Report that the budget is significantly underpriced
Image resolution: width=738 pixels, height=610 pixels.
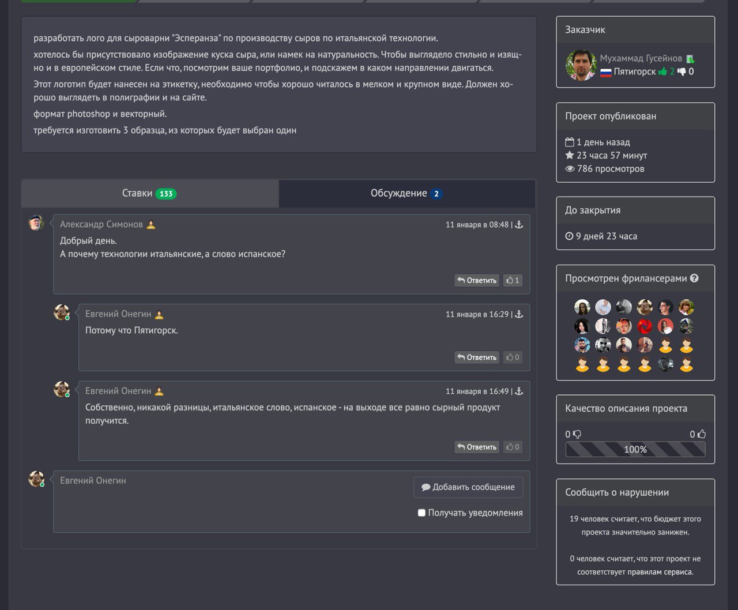[x=635, y=525]
